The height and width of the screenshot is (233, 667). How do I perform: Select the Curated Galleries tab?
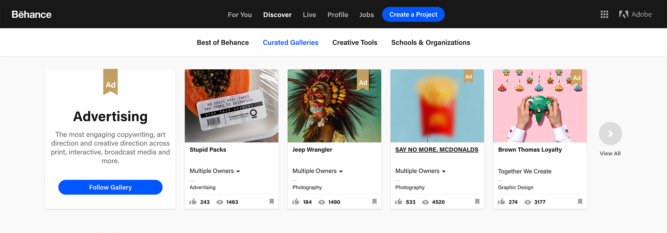pyautogui.click(x=290, y=42)
